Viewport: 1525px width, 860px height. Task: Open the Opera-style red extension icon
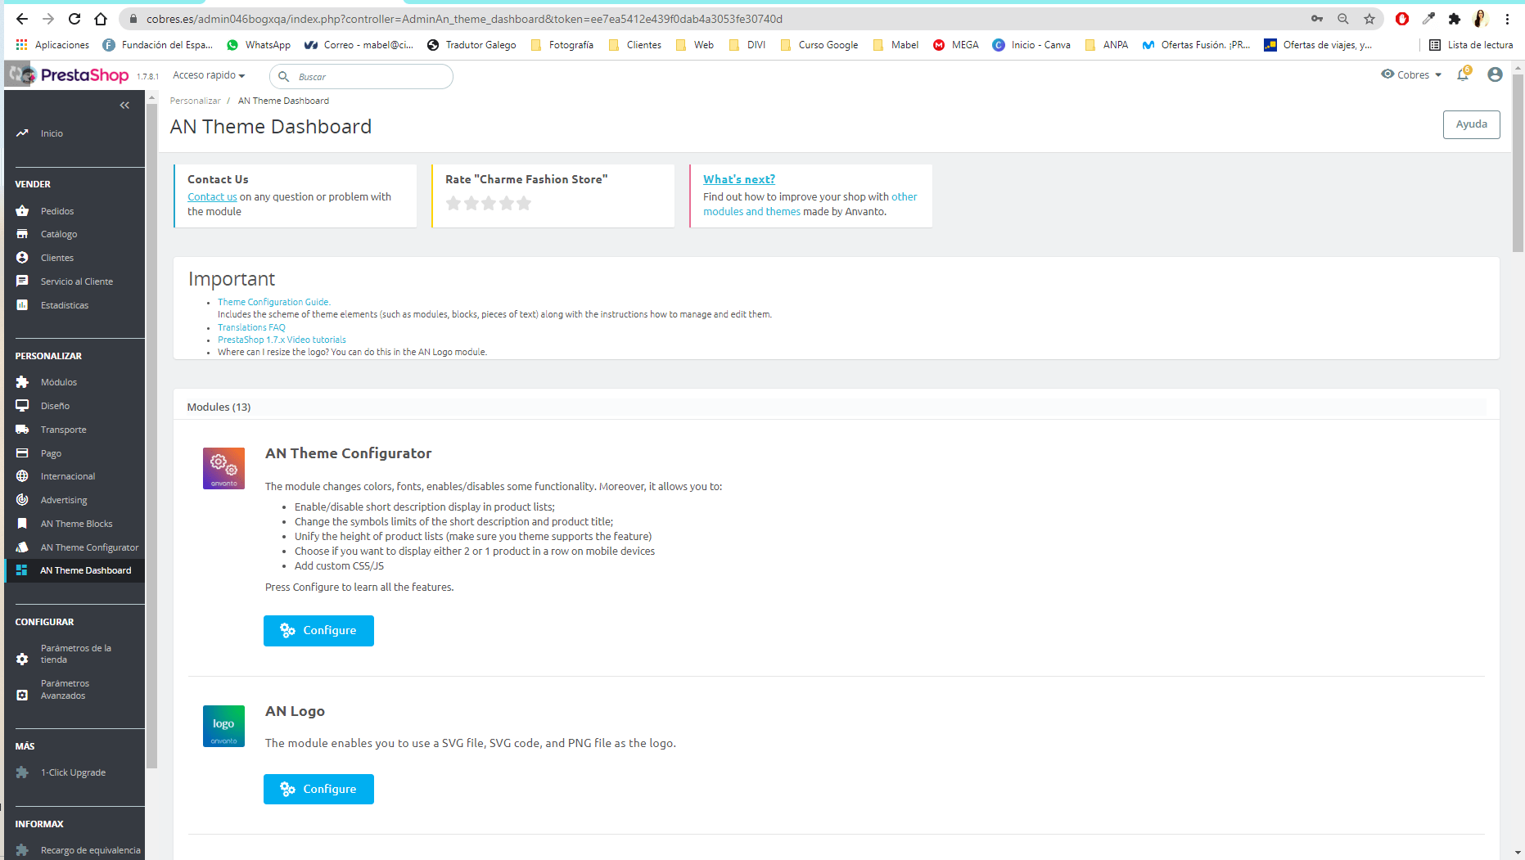click(x=1402, y=19)
